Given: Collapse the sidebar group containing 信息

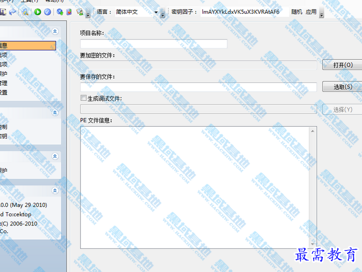Looking at the screenshot, I should click(55, 31).
